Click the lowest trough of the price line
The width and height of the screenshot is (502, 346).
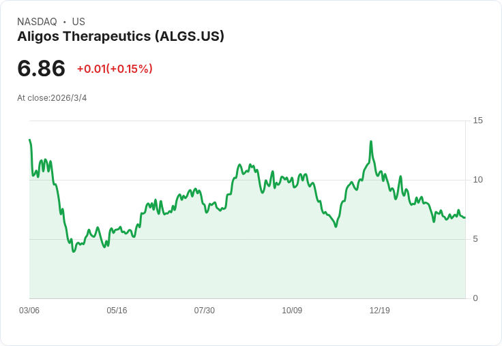tap(74, 251)
